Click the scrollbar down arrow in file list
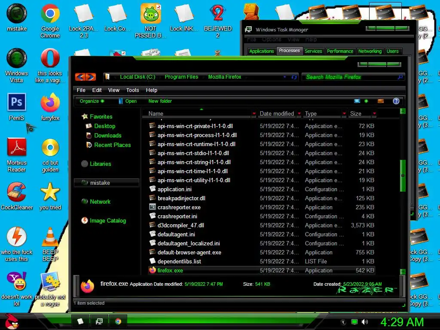Viewport: 440px width, 330px height. tap(403, 272)
